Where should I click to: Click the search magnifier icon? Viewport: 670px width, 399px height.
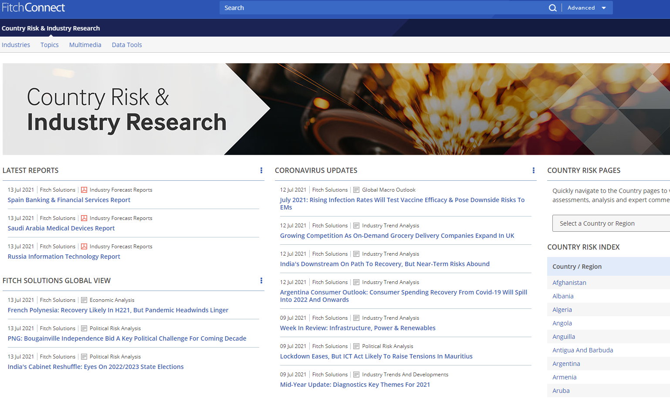pyautogui.click(x=552, y=8)
